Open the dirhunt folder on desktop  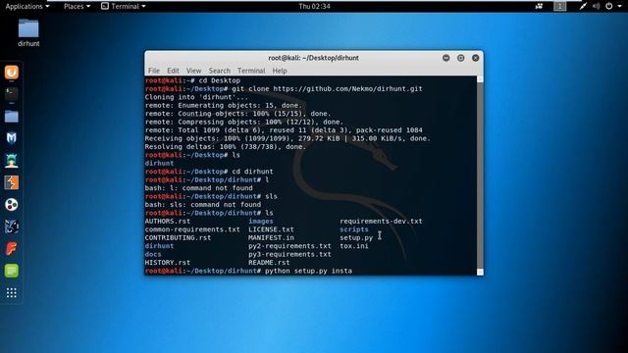click(x=28, y=33)
